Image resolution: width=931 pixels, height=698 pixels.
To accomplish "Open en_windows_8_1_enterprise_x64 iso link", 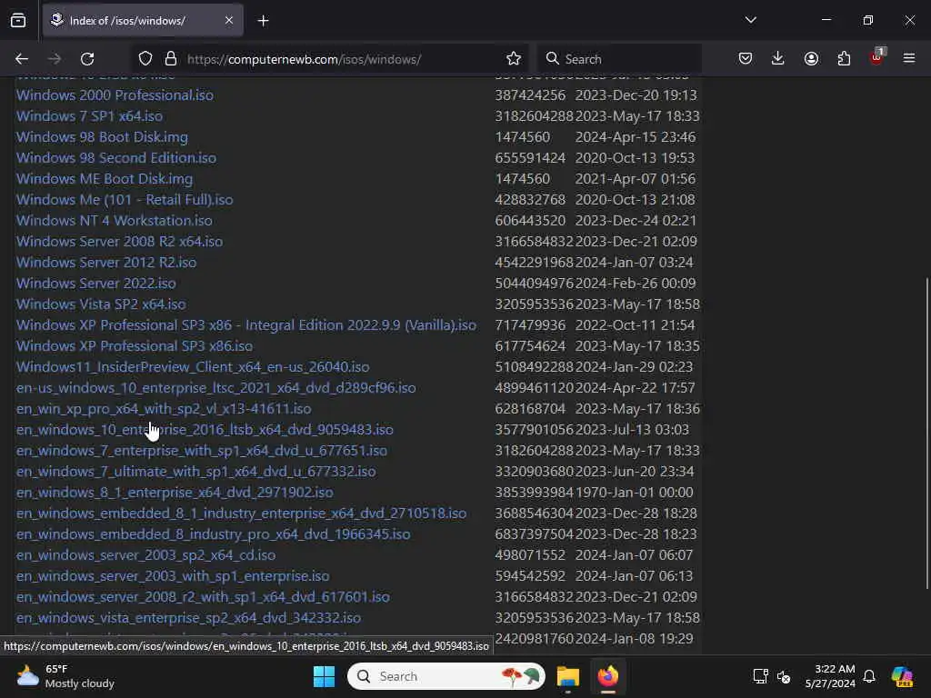I will 175,492.
